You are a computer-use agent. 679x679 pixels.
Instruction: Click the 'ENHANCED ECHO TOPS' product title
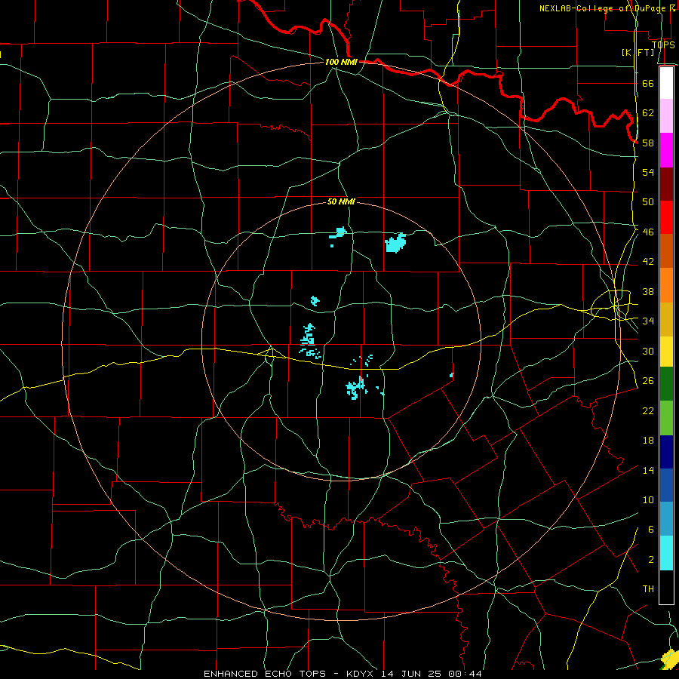pyautogui.click(x=265, y=674)
